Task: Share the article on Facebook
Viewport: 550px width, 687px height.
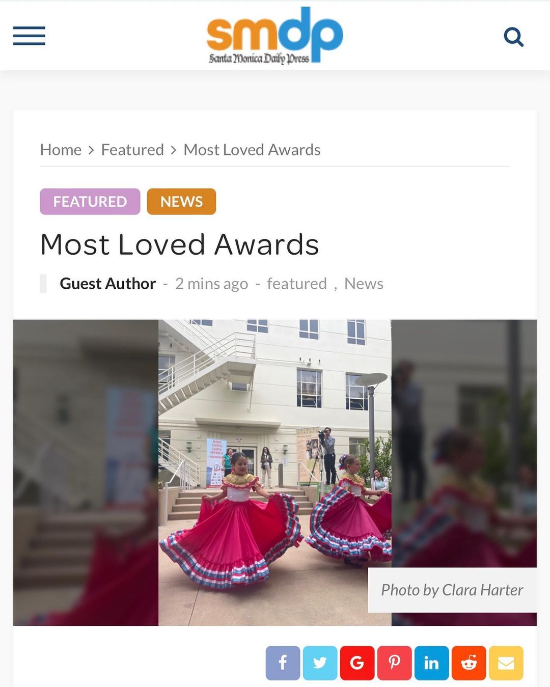Action: point(283,663)
